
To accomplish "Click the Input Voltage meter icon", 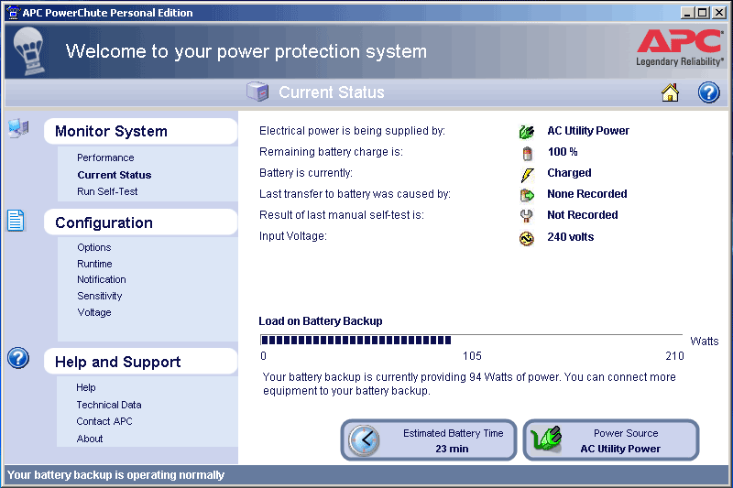I will click(x=526, y=238).
